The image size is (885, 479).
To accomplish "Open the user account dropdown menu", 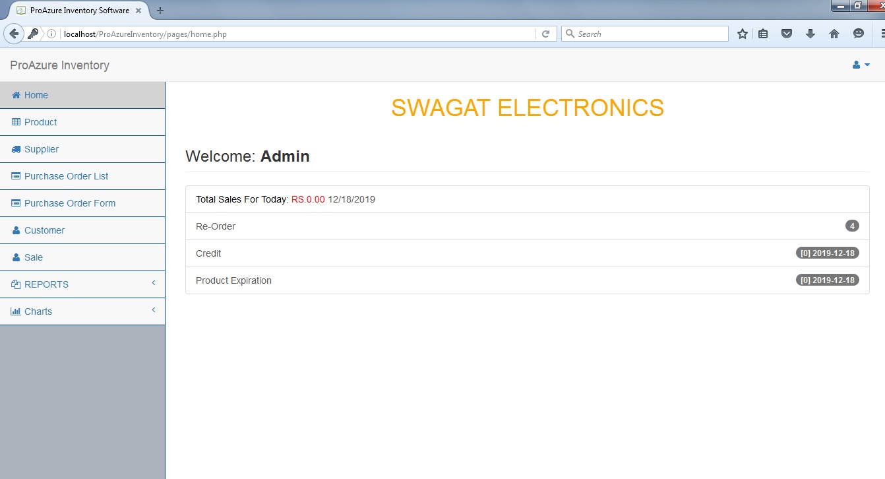I will (x=861, y=65).
